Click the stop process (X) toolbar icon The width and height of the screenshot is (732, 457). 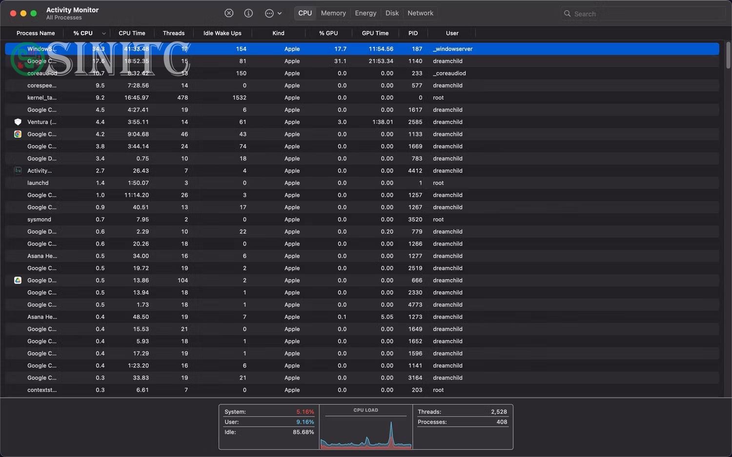click(229, 13)
